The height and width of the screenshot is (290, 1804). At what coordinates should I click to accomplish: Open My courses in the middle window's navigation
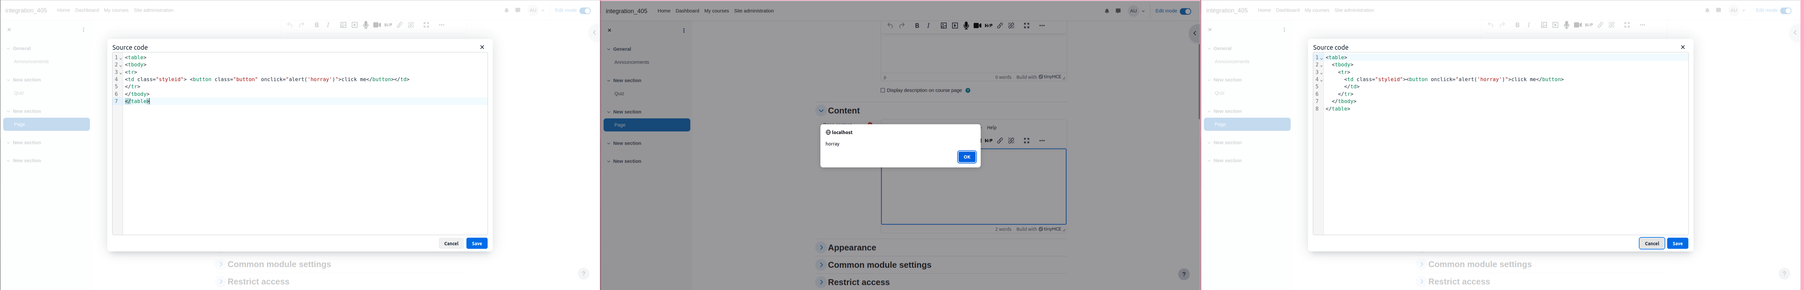click(x=716, y=11)
